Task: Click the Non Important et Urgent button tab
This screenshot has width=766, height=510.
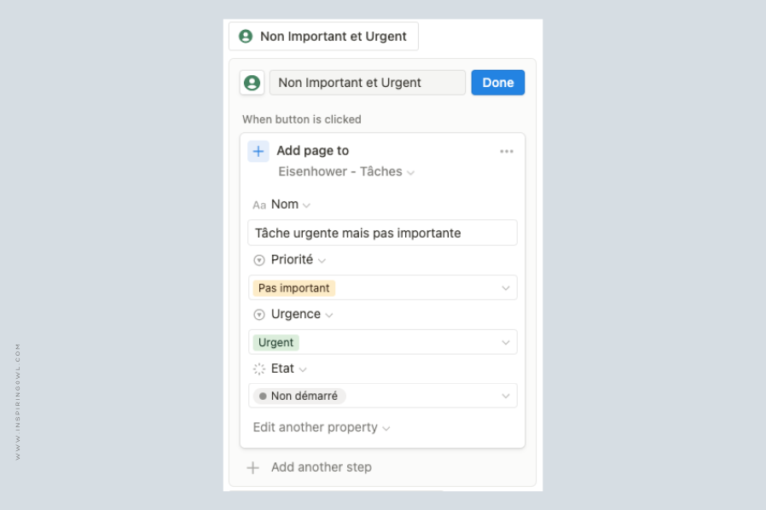Action: click(x=323, y=36)
